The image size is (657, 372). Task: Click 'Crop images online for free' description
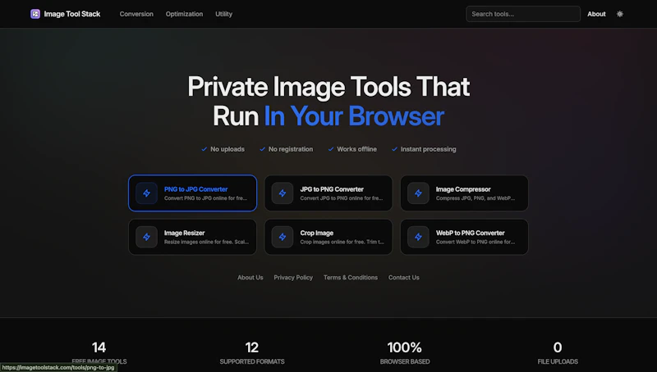342,242
